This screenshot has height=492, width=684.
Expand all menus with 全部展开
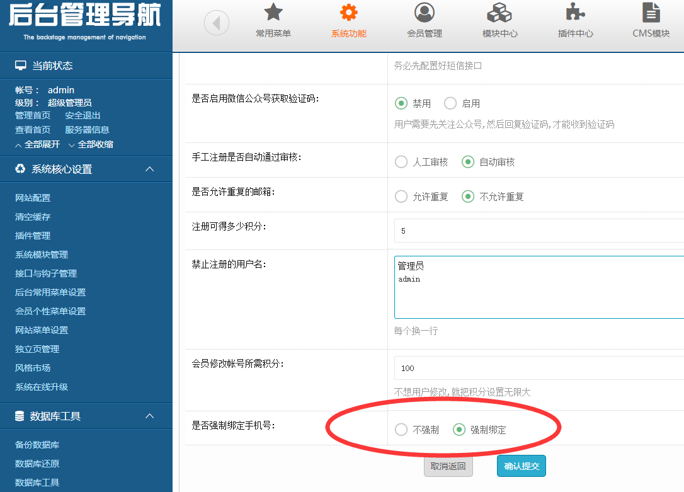click(x=38, y=144)
